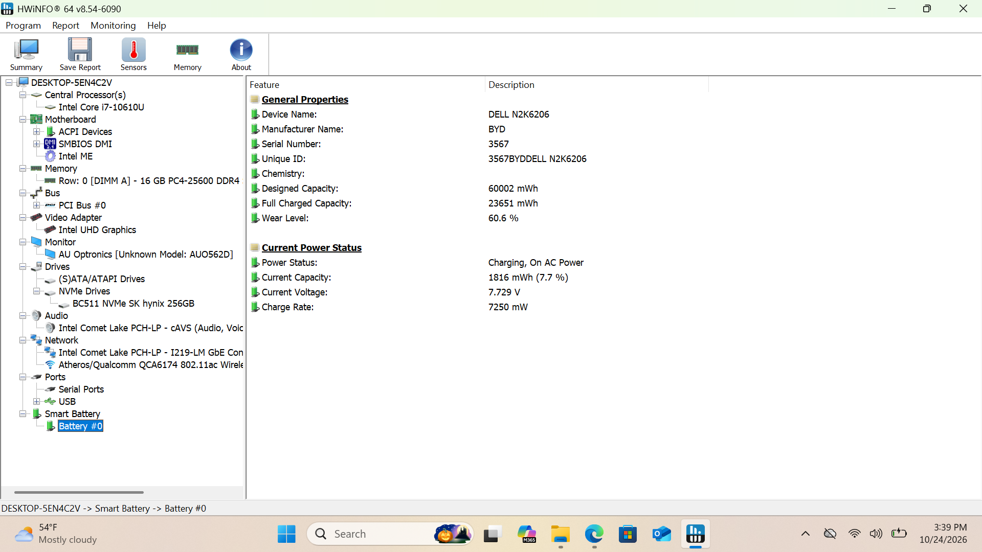Click the HWiNFO taskbar icon
The height and width of the screenshot is (552, 982).
click(695, 534)
